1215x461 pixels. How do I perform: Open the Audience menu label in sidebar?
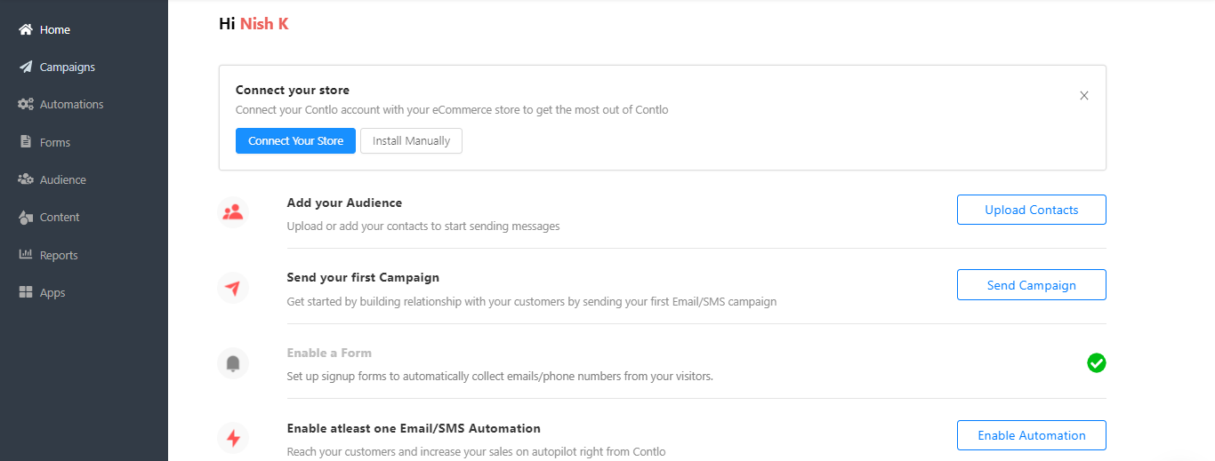click(x=63, y=179)
